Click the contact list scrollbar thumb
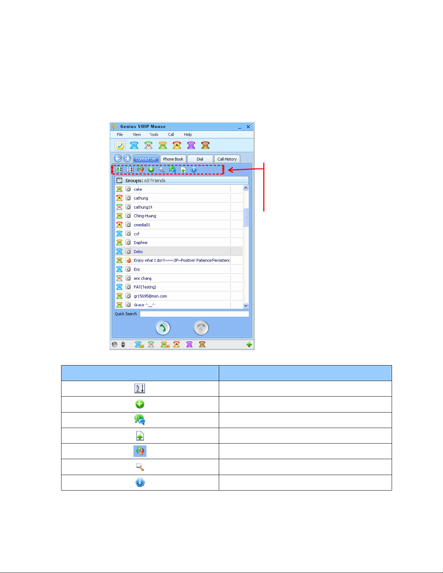The height and width of the screenshot is (573, 443). coord(246,217)
